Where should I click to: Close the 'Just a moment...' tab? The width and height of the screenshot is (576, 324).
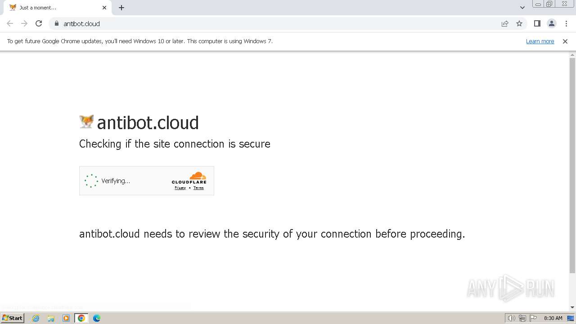pos(104,8)
